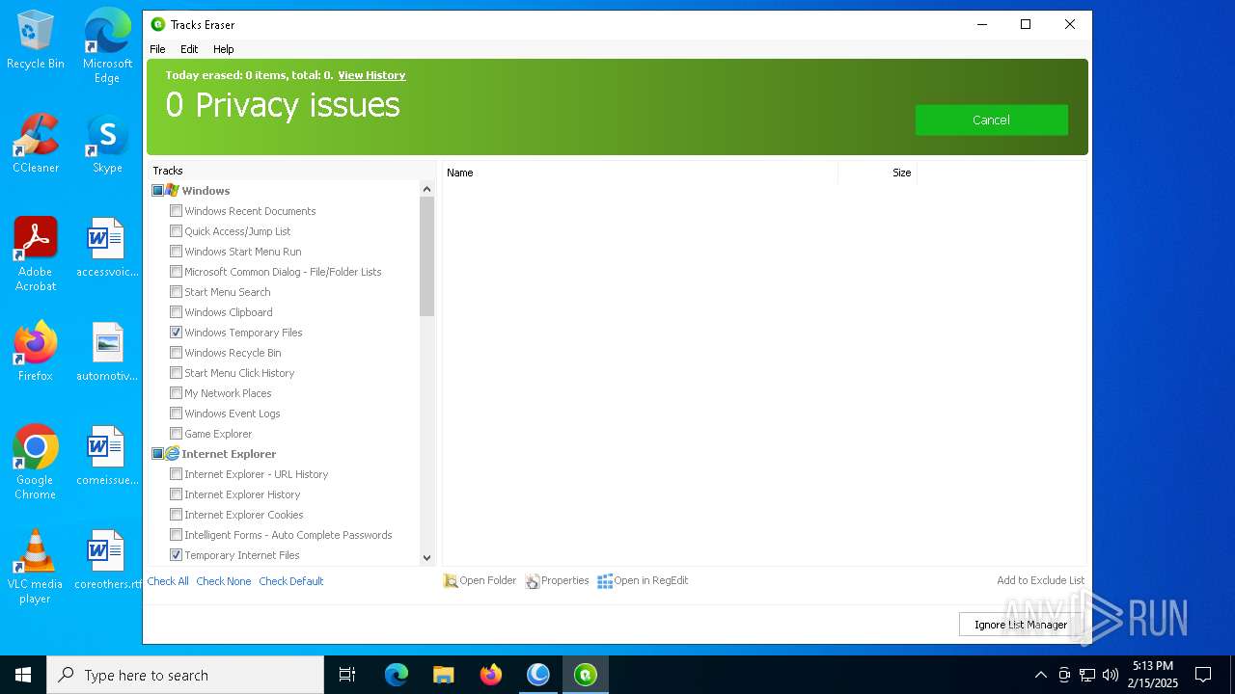
Task: Click the Properties icon
Action: click(532, 581)
